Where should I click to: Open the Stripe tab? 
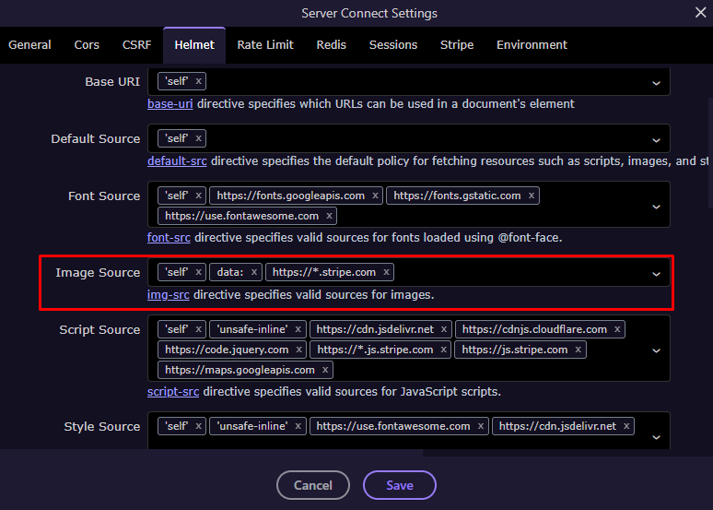tap(457, 44)
